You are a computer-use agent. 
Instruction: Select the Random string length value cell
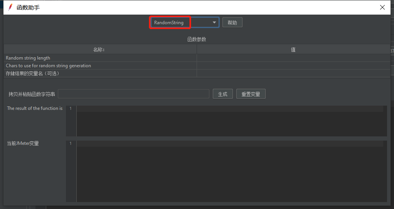pos(293,58)
